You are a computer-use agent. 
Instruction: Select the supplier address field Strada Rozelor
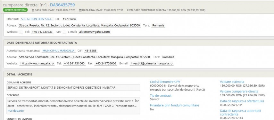coord(79,26)
